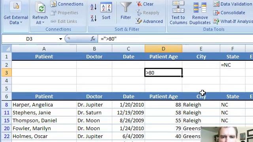Toggle the Filter funnel button
The image size is (253, 142).
pyautogui.click(x=126, y=11)
